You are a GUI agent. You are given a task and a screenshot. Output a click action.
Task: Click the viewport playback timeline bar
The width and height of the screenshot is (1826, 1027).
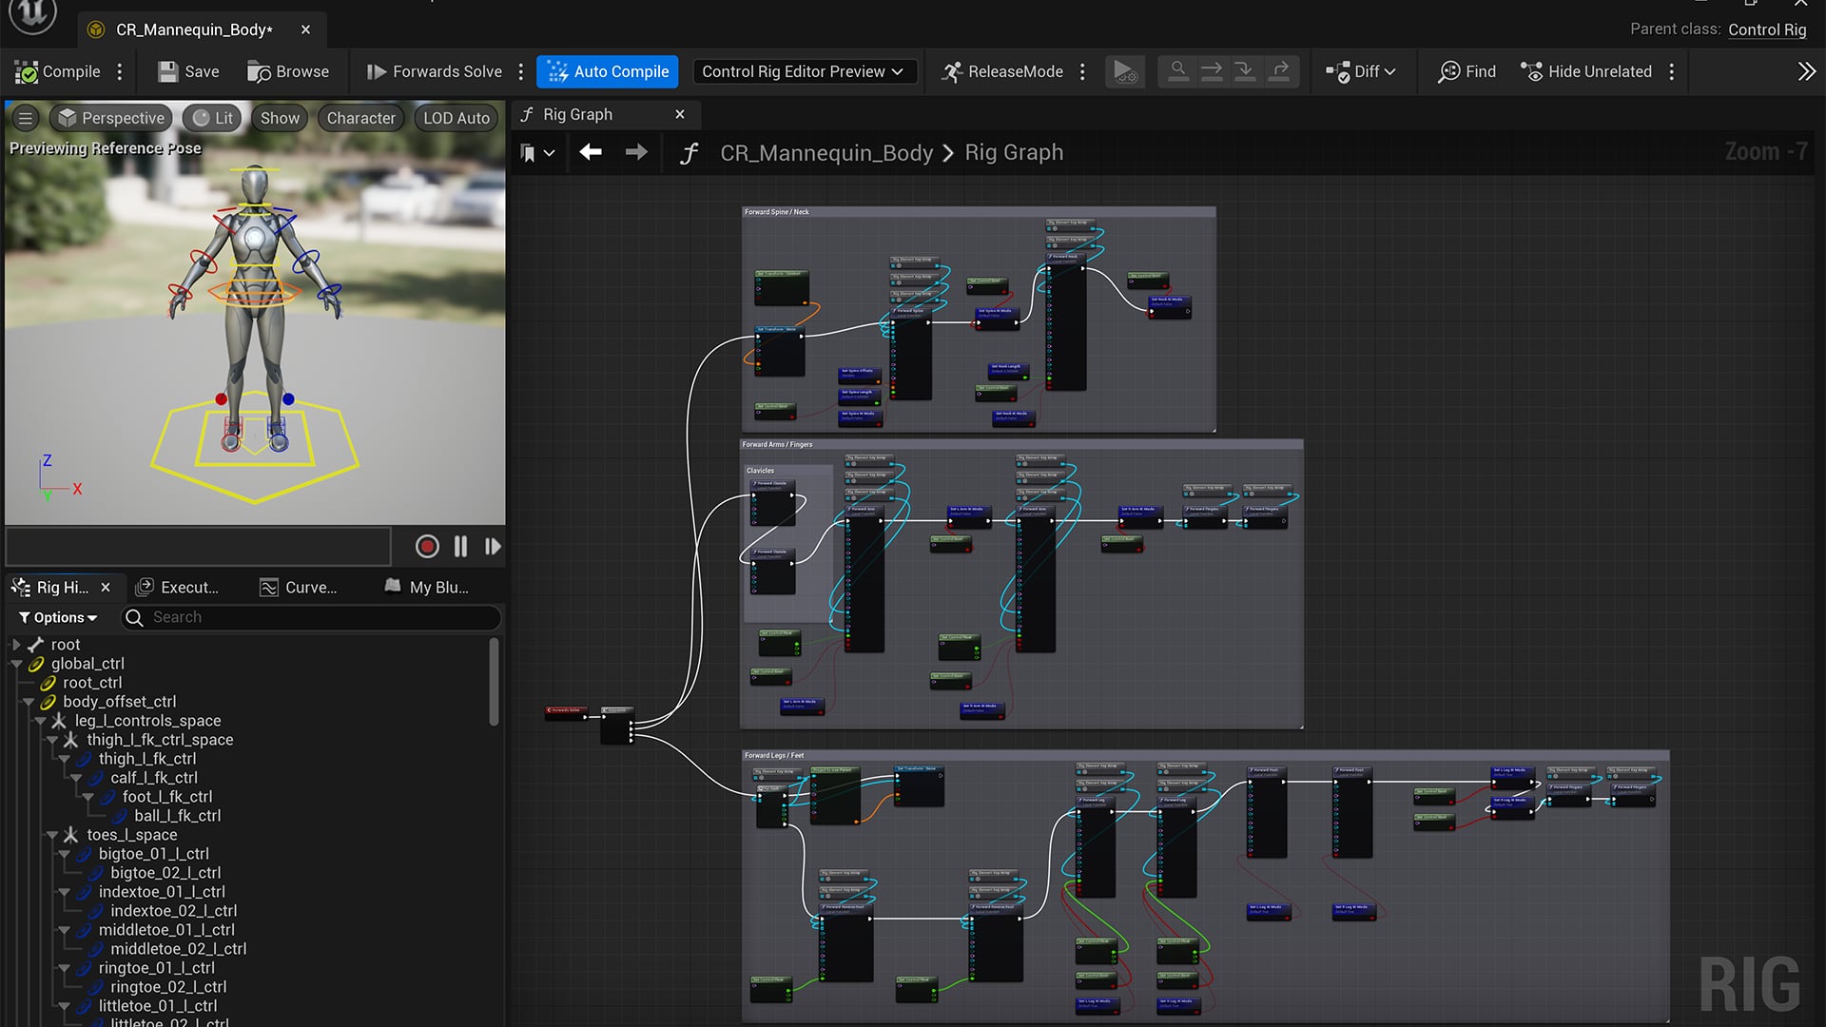pyautogui.click(x=197, y=546)
